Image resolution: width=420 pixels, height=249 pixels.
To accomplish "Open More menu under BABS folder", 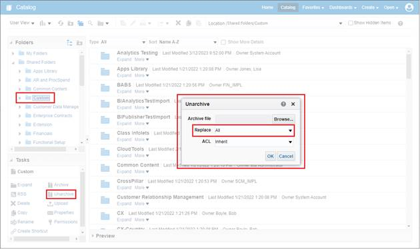I will click(141, 91).
